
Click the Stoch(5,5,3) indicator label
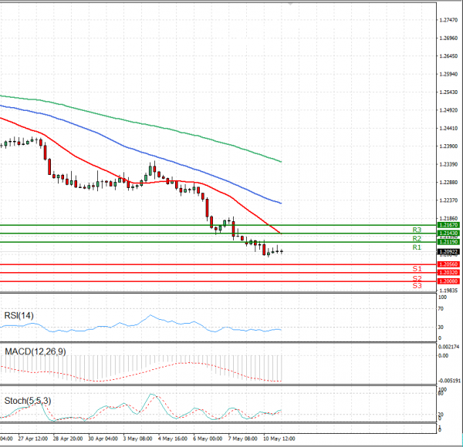click(28, 401)
